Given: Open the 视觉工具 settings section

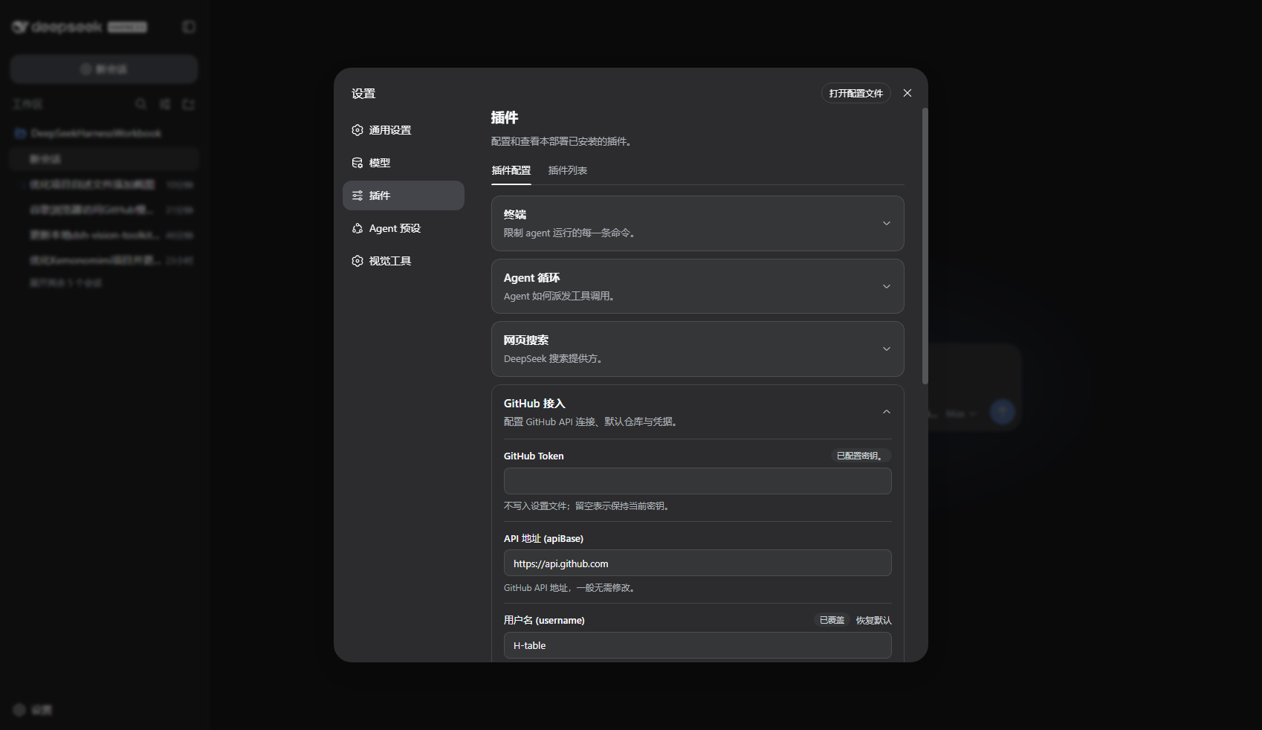Looking at the screenshot, I should [x=404, y=261].
